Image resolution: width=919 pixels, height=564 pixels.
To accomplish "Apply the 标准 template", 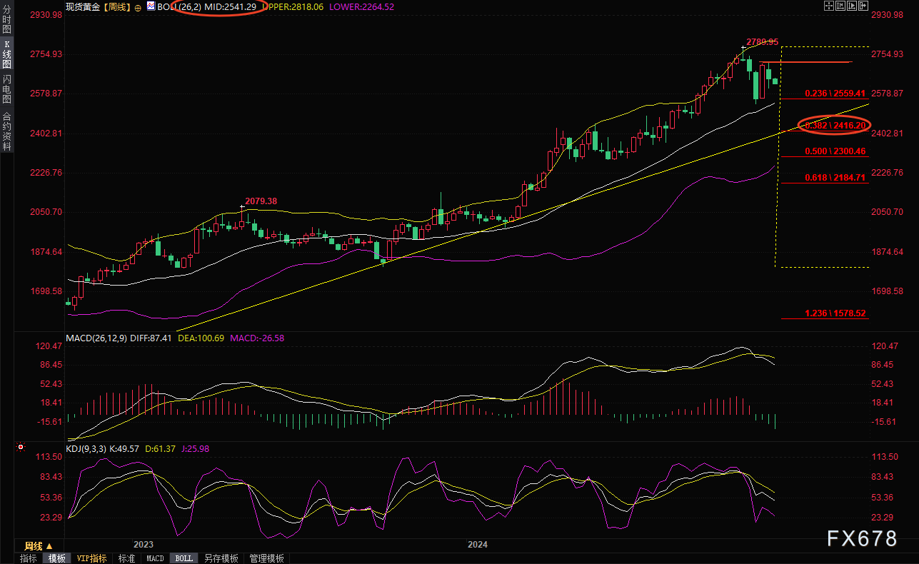I will click(126, 558).
